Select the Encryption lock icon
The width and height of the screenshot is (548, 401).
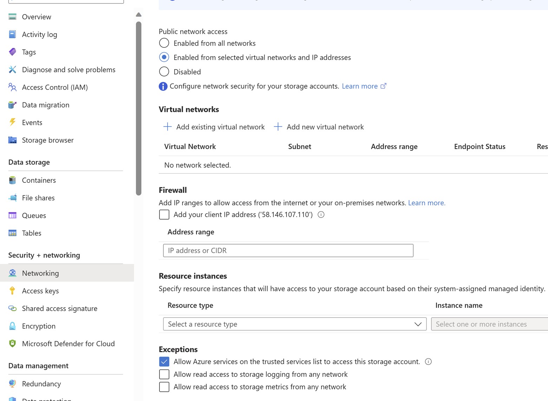coord(13,326)
